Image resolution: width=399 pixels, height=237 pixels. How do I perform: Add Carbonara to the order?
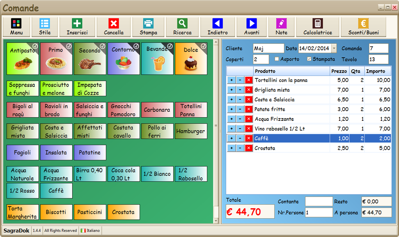(x=157, y=110)
